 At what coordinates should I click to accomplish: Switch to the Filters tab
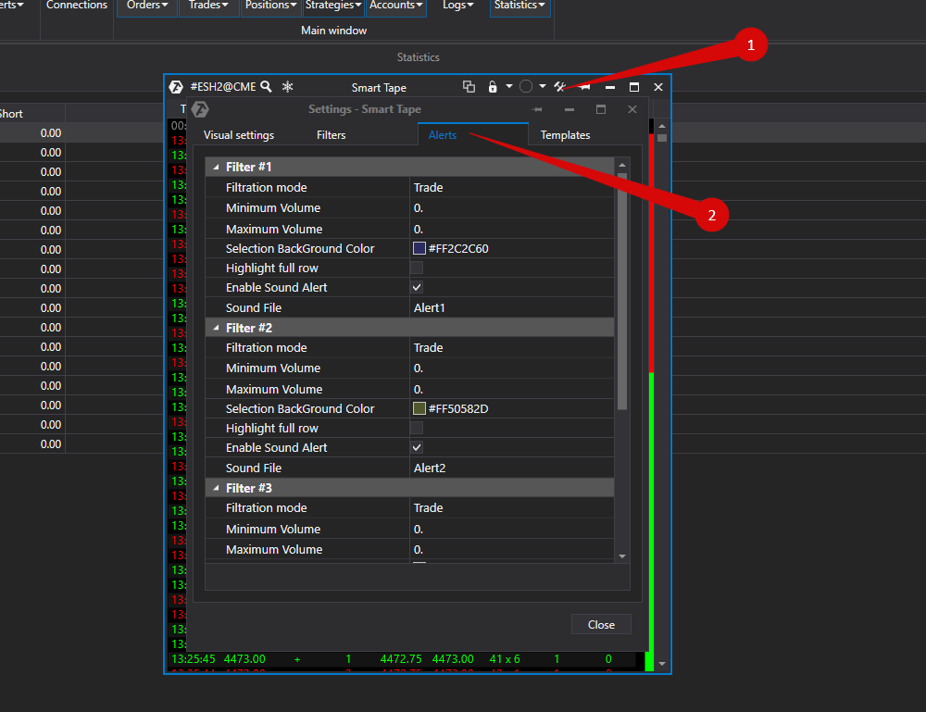(x=331, y=134)
